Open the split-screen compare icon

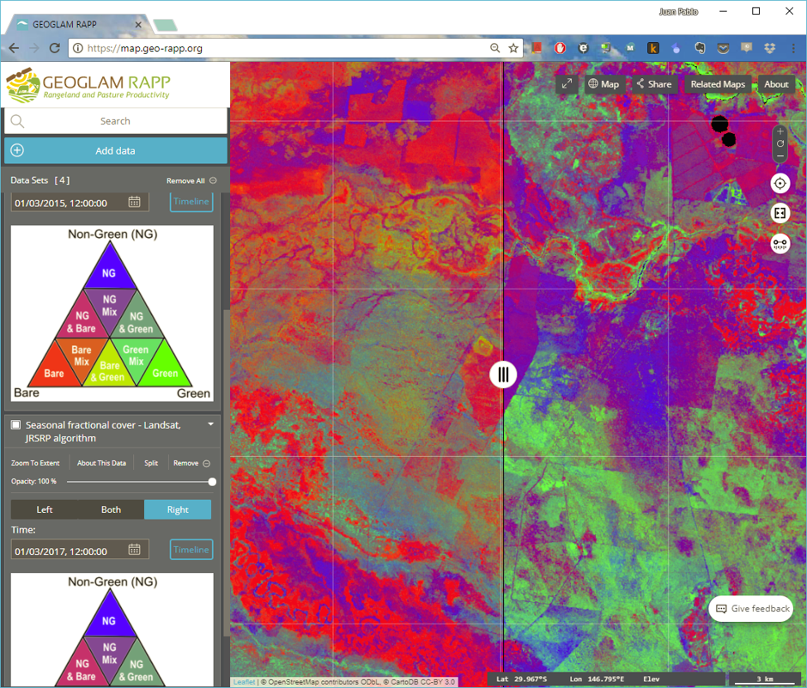click(x=780, y=212)
